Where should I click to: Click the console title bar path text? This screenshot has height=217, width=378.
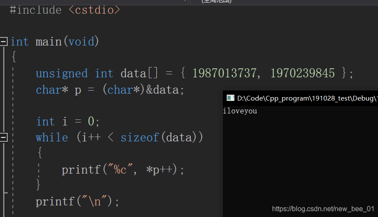pyautogui.click(x=307, y=98)
